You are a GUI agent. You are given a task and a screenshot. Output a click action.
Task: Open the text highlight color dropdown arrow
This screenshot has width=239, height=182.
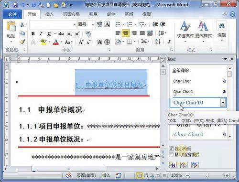(50, 42)
